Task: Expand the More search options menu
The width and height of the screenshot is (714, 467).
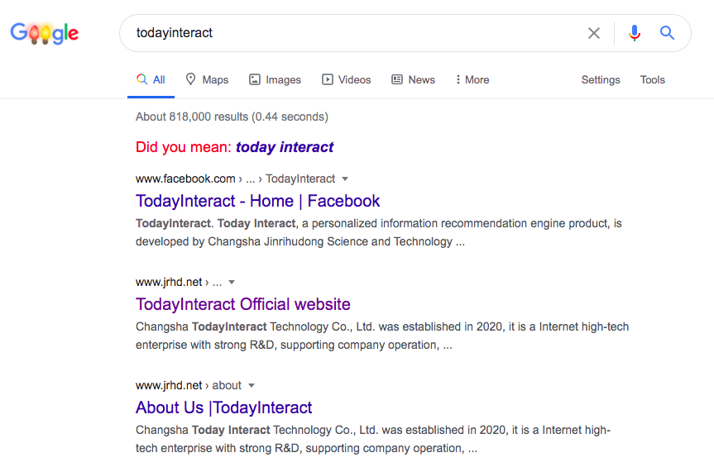Action: (472, 80)
